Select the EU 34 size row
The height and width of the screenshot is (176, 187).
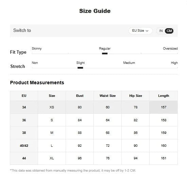pos(94,107)
